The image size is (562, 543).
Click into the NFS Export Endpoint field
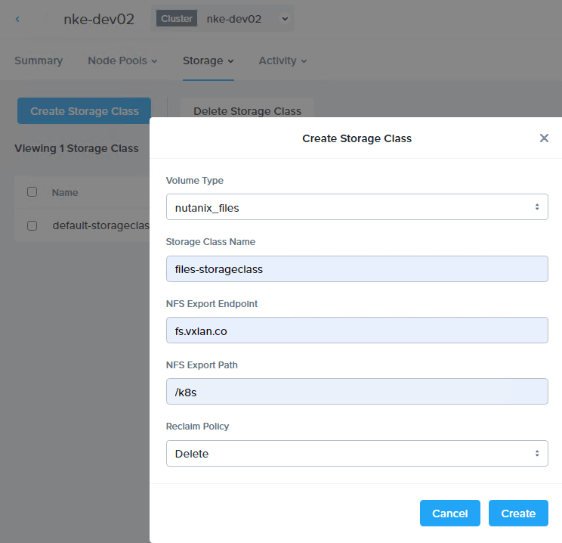pos(357,330)
